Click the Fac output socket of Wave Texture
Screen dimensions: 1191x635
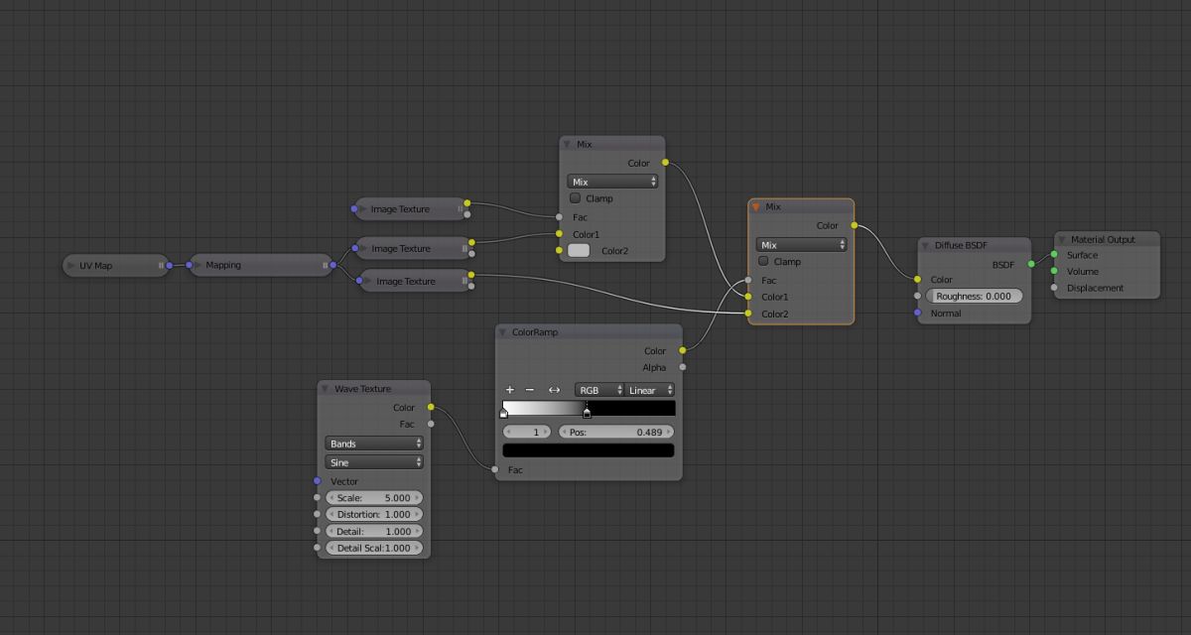click(431, 424)
